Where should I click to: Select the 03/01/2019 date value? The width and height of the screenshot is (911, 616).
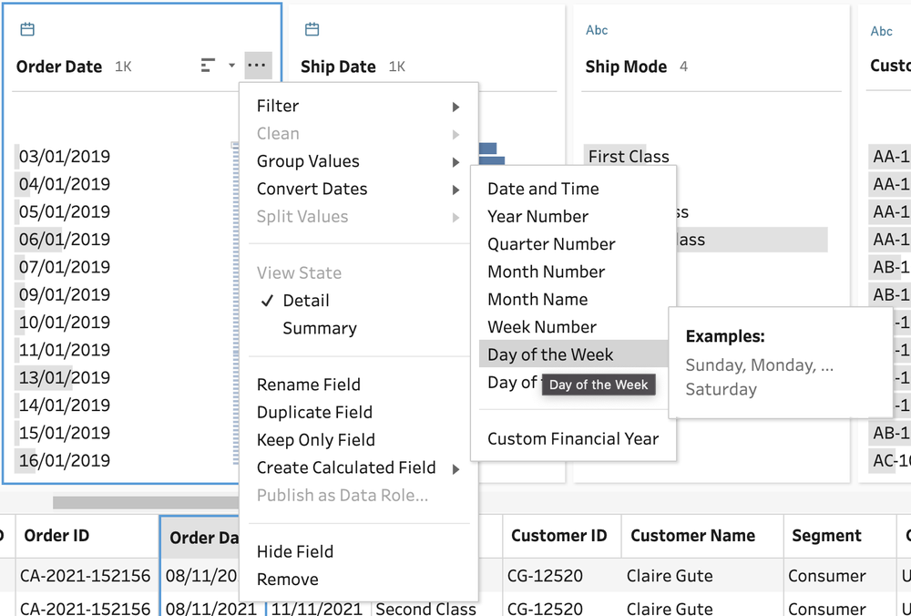(65, 157)
